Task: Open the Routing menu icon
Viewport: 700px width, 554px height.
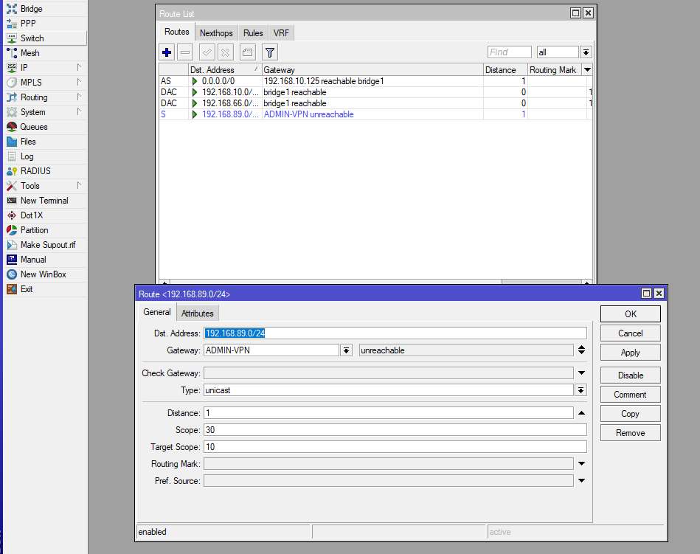Action: (12, 97)
